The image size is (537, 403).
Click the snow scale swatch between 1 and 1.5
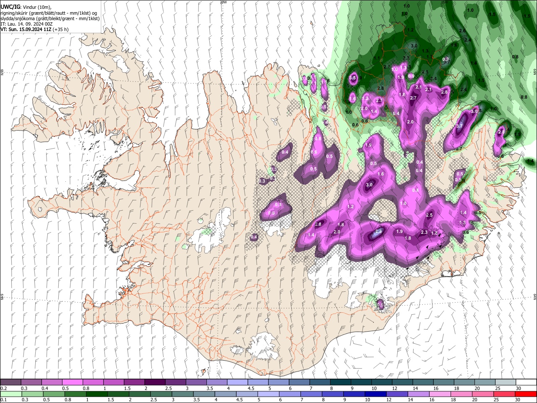coord(113,382)
